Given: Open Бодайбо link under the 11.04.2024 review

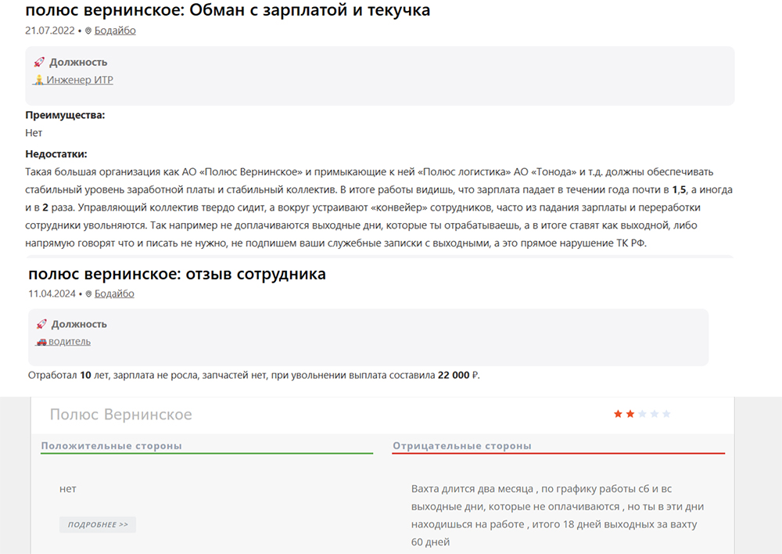Looking at the screenshot, I should [x=114, y=293].
